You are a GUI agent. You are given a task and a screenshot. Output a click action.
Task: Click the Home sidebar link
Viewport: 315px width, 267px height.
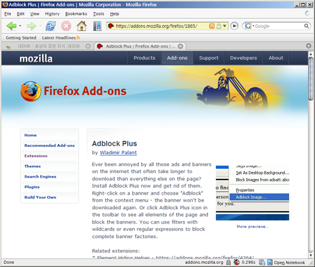30,135
